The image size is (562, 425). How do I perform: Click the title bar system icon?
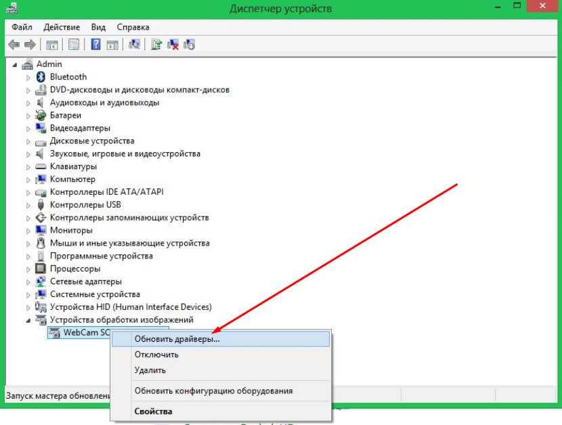[x=12, y=8]
